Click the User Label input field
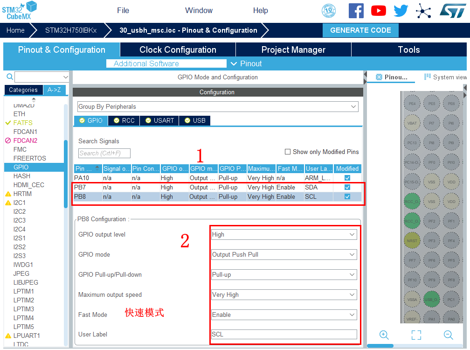The height and width of the screenshot is (350, 470). point(284,335)
